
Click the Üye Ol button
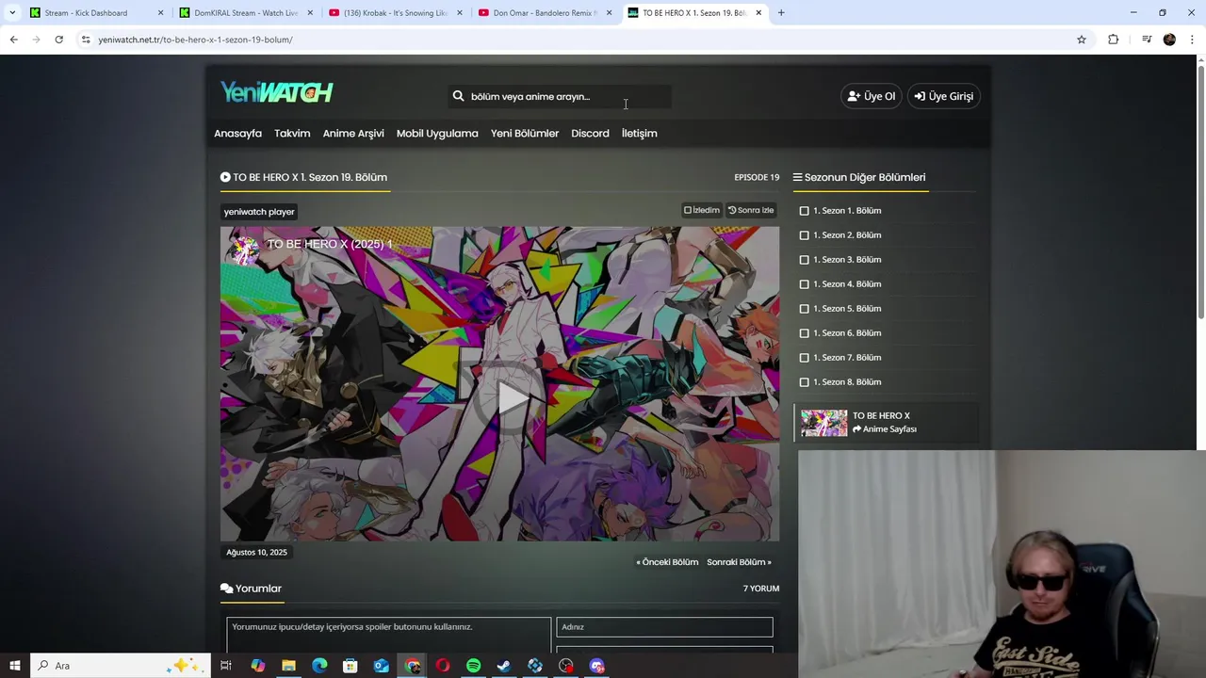872,96
